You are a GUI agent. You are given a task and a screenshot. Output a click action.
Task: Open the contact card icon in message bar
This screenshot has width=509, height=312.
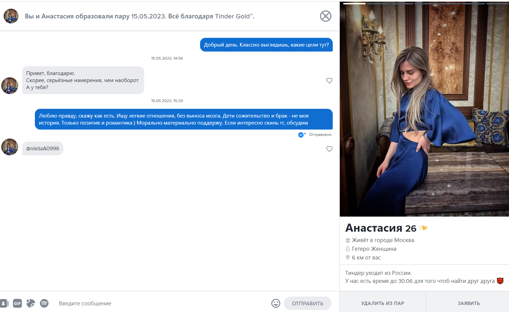point(4,303)
